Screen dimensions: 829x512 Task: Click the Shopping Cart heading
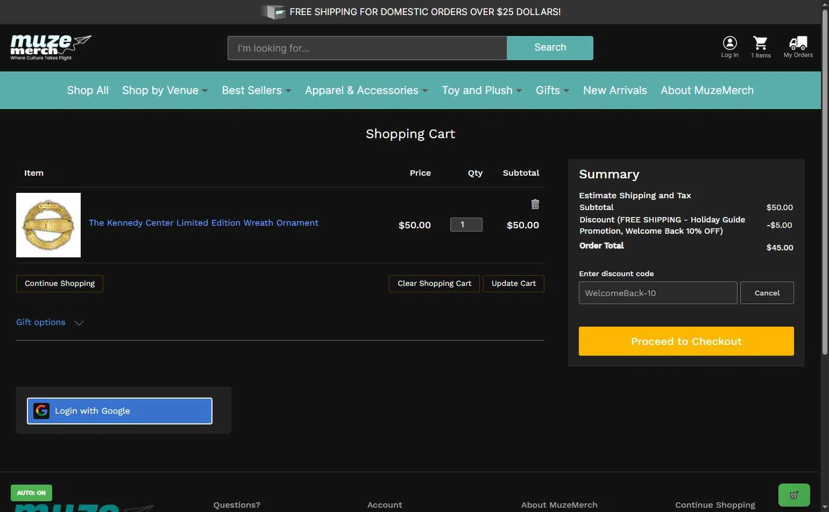tap(410, 134)
